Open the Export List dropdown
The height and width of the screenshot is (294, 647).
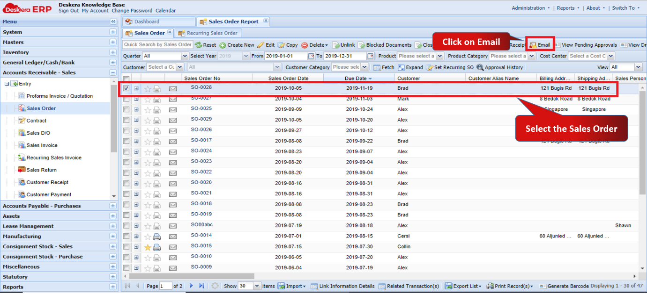click(x=463, y=286)
